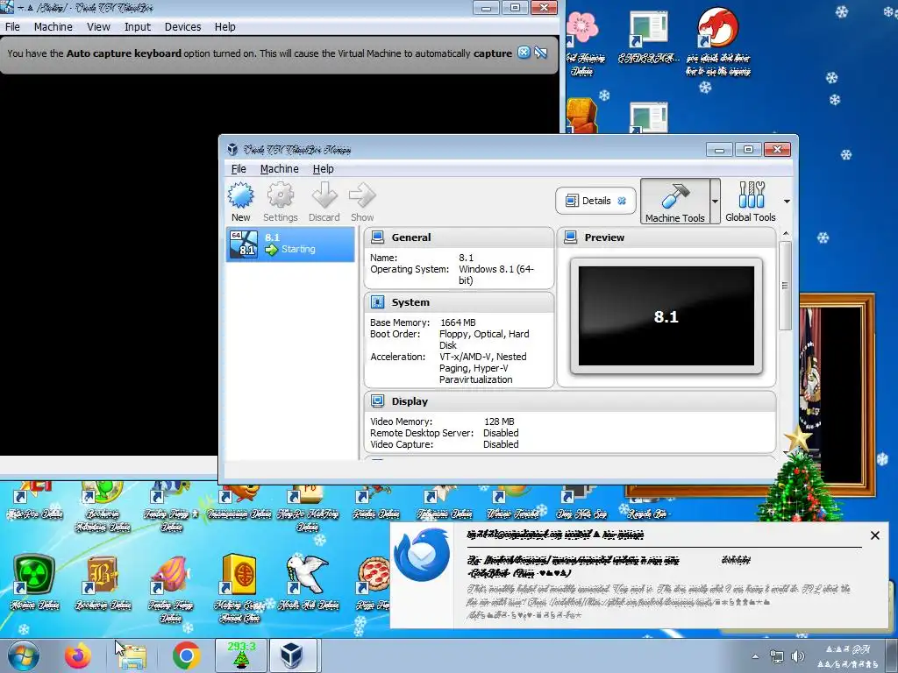898x673 pixels.
Task: Select the Global Tools button
Action: (x=751, y=201)
